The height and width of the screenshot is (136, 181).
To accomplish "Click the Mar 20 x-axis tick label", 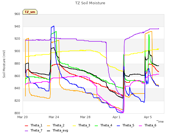I will coord(23,117).
